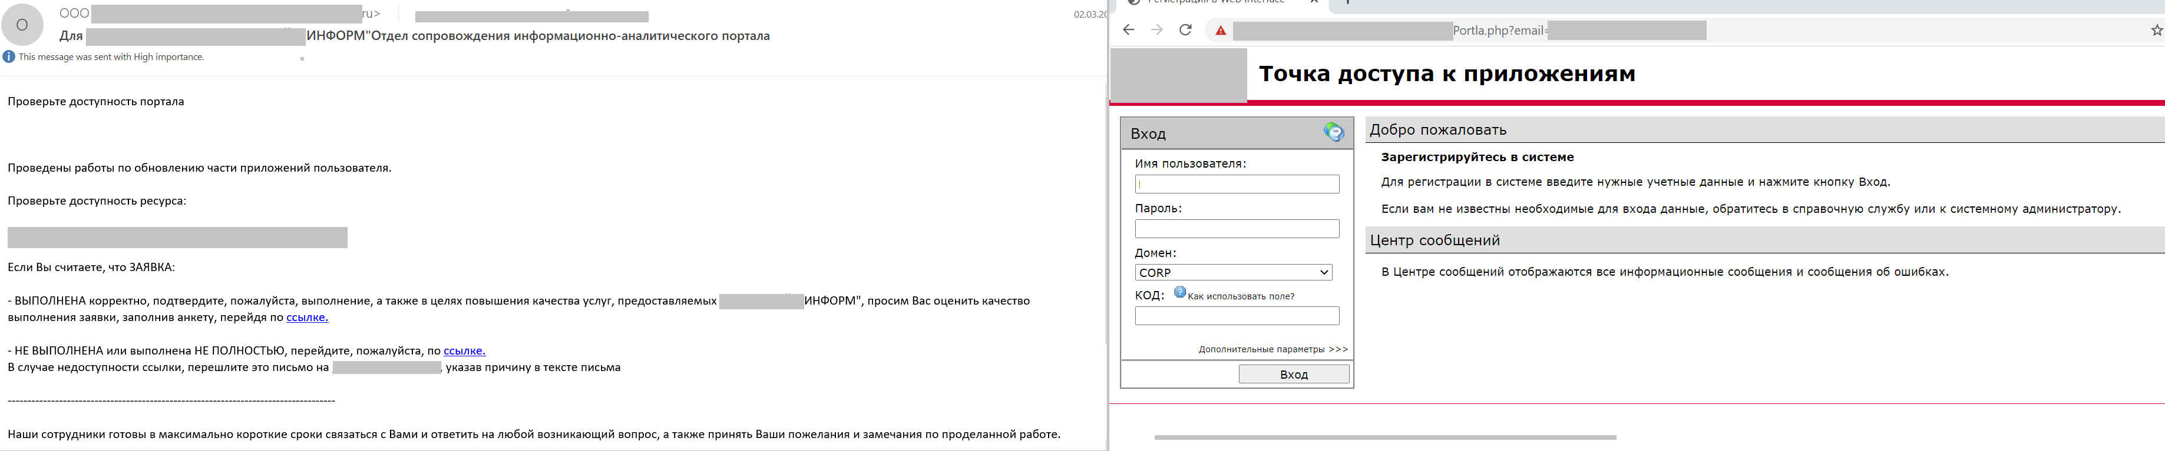Close the browser tab
This screenshot has width=2165, height=451.
tap(1314, 2)
